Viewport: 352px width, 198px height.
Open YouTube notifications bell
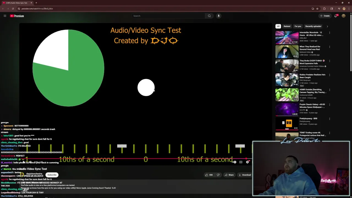[x=336, y=16]
